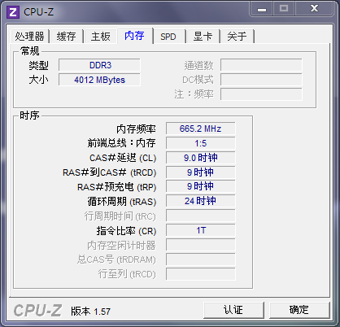Click the 类型 label
The width and height of the screenshot is (340, 327).
[38, 65]
